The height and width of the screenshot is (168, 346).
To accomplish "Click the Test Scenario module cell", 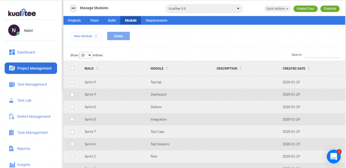I will click(x=160, y=144).
